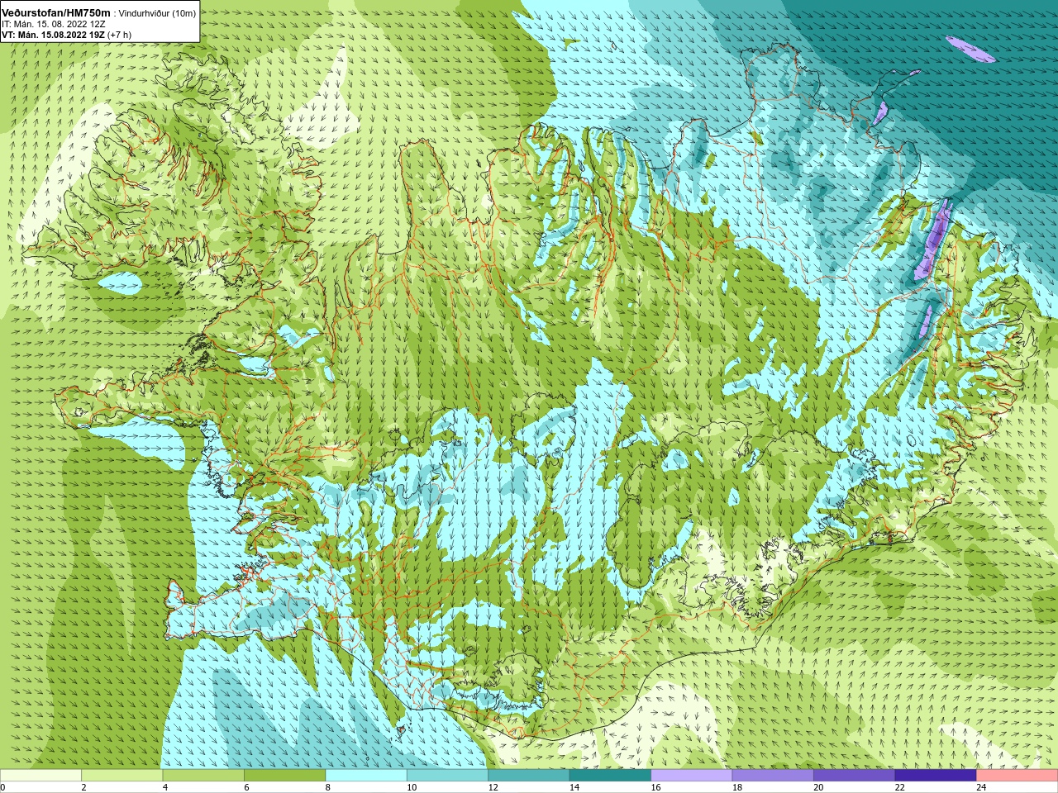This screenshot has height=793, width=1058.
Task: Click the 6–8 m/s dark green legend swatch
Action: (285, 776)
